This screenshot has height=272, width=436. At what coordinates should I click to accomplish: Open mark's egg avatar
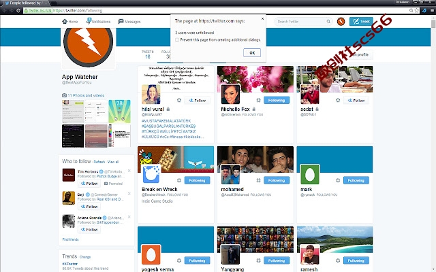coord(310,174)
